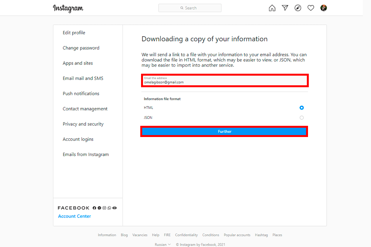Click the FACEBOOK wordmark

point(73,208)
